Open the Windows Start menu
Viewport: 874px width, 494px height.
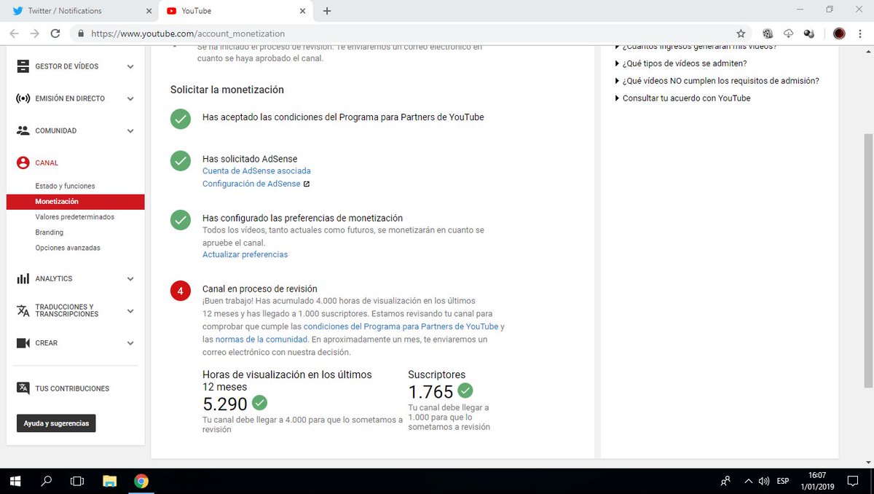pos(15,481)
